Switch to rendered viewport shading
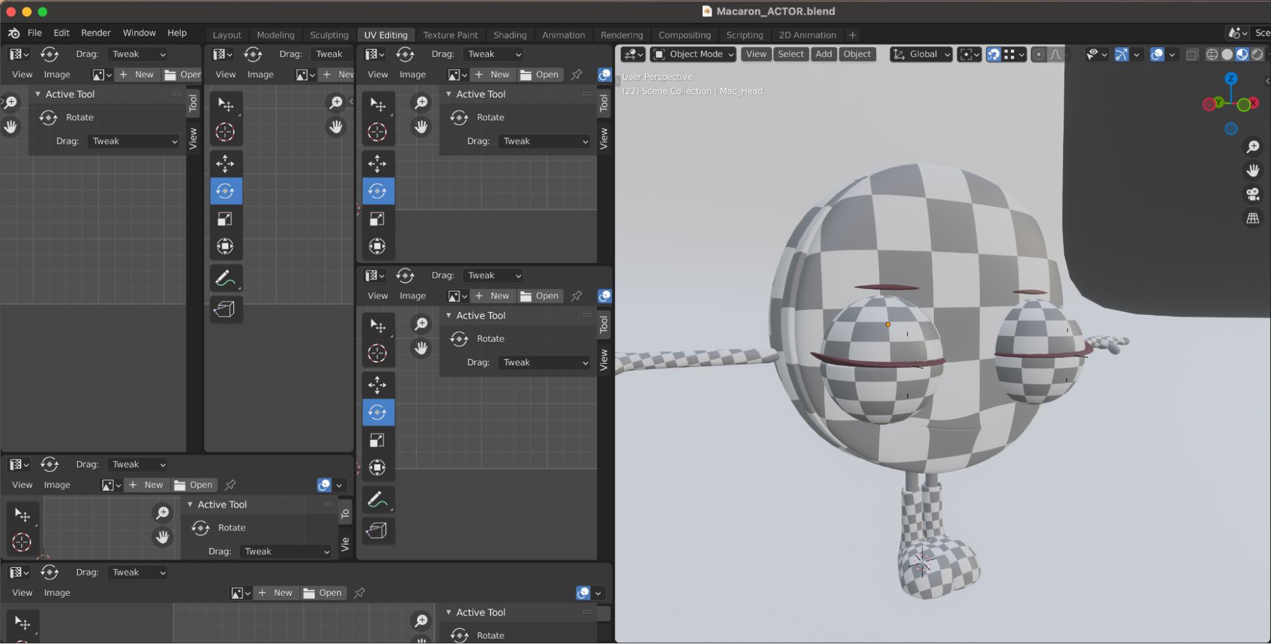The height and width of the screenshot is (644, 1271). 1258,55
